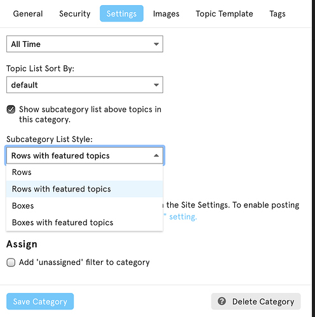The height and width of the screenshot is (317, 315).
Task: Click the Delete Category button
Action: point(256,301)
